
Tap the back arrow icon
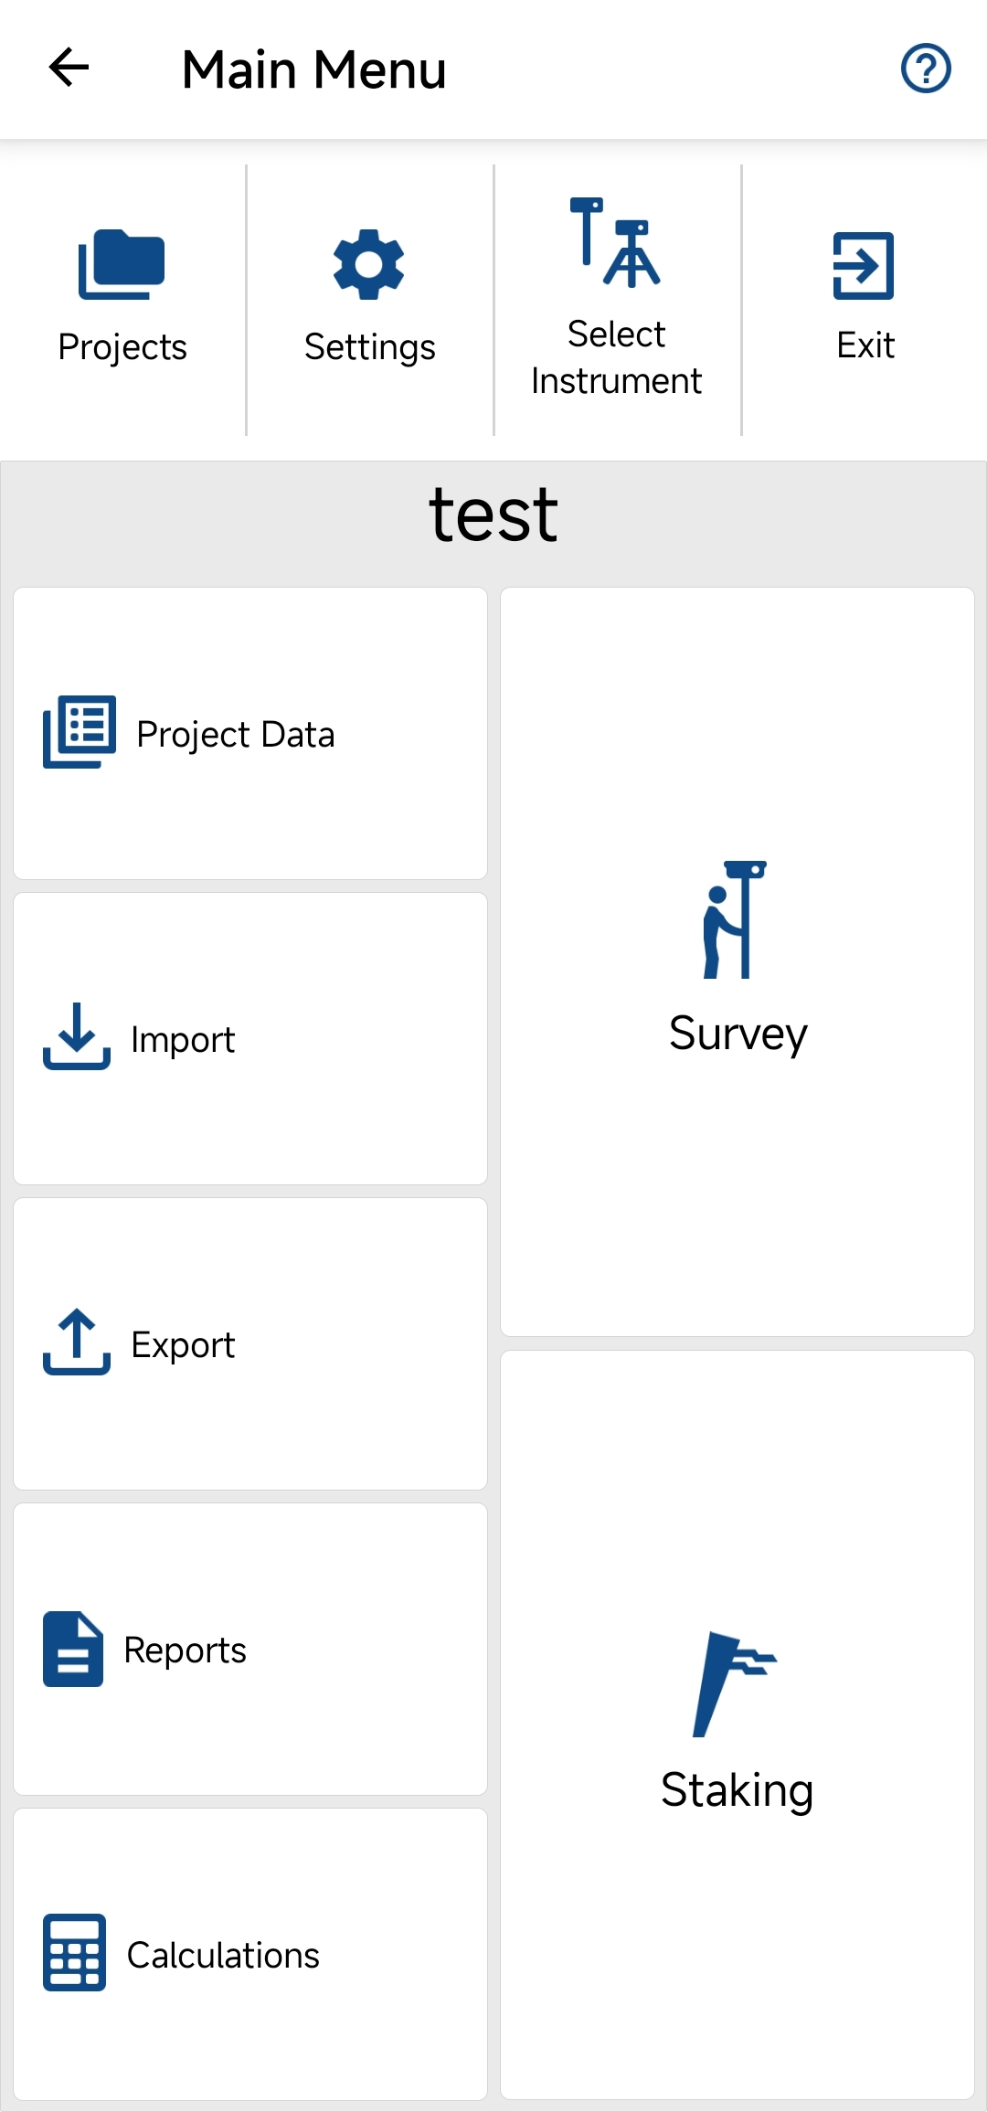pos(69,68)
